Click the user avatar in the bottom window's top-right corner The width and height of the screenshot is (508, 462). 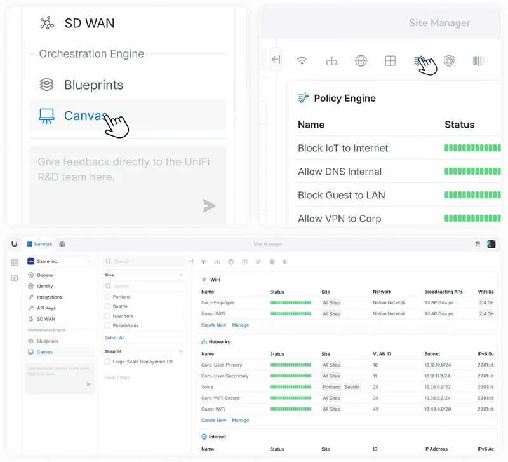click(x=491, y=244)
